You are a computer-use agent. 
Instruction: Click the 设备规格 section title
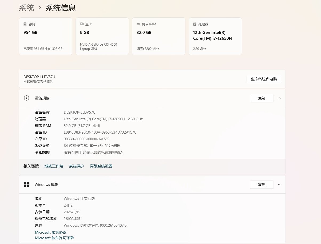pos(42,98)
